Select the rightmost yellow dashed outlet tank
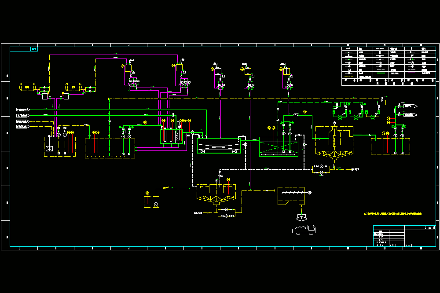This screenshot has height=293, width=440. click(390, 146)
